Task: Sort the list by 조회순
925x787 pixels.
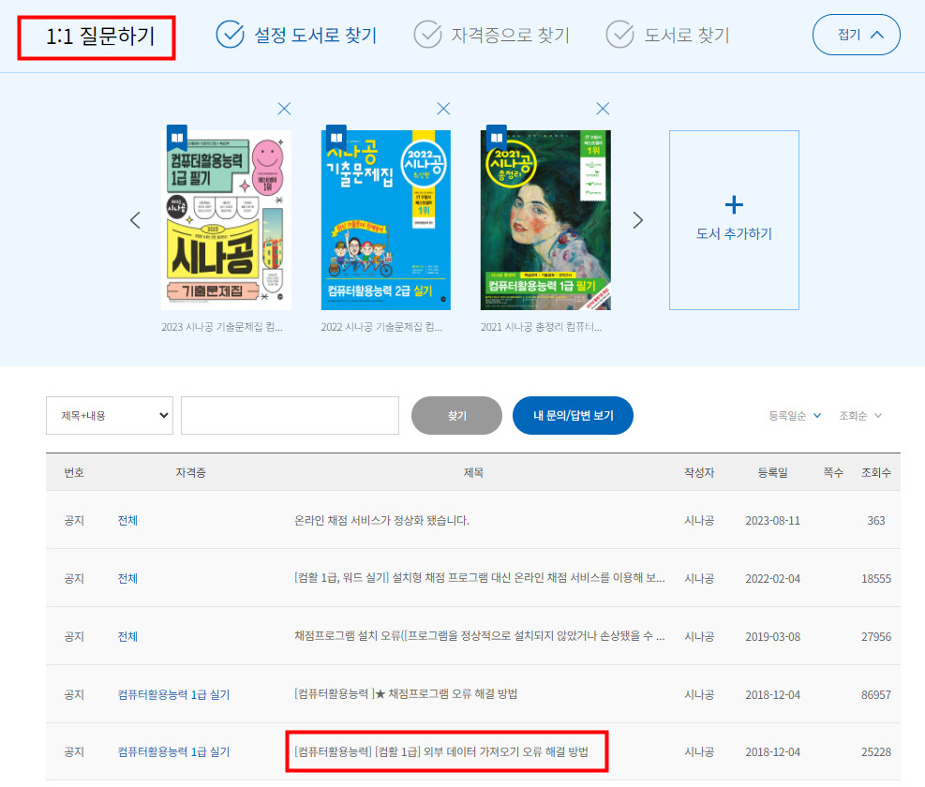Action: click(860, 415)
